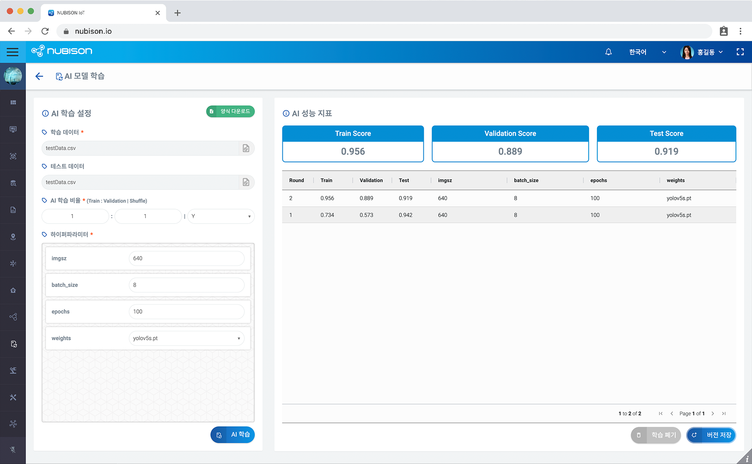Browse file for 테스트 데이터 field
752x464 pixels.
[246, 182]
